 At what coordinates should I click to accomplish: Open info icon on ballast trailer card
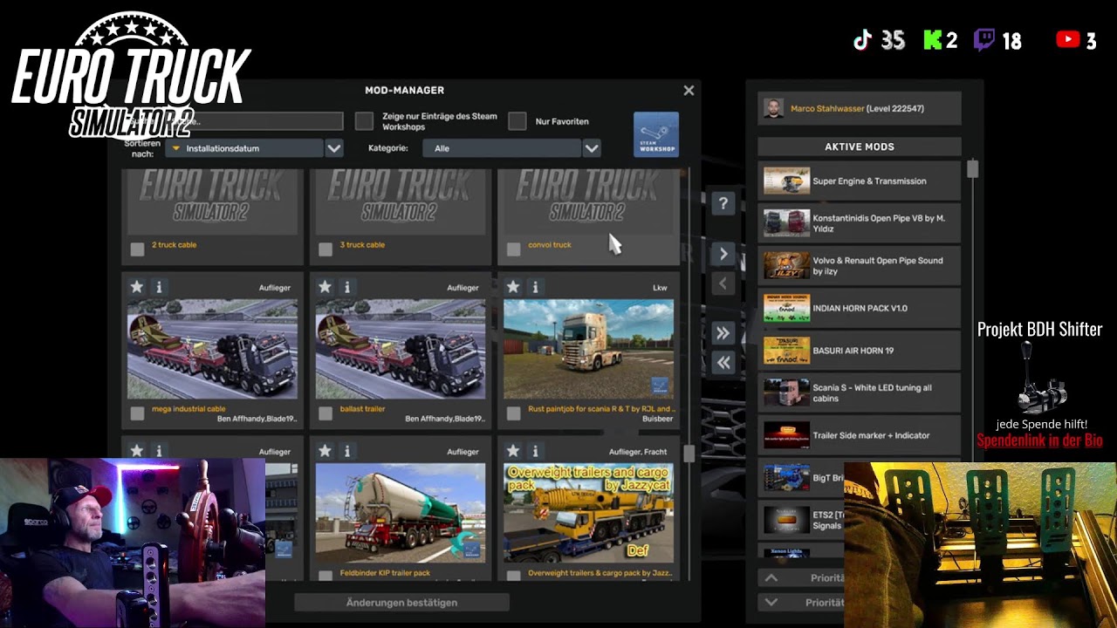click(x=347, y=287)
